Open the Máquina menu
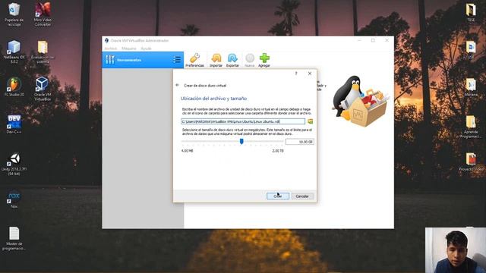Screen dimensions: 486x273 (129, 49)
